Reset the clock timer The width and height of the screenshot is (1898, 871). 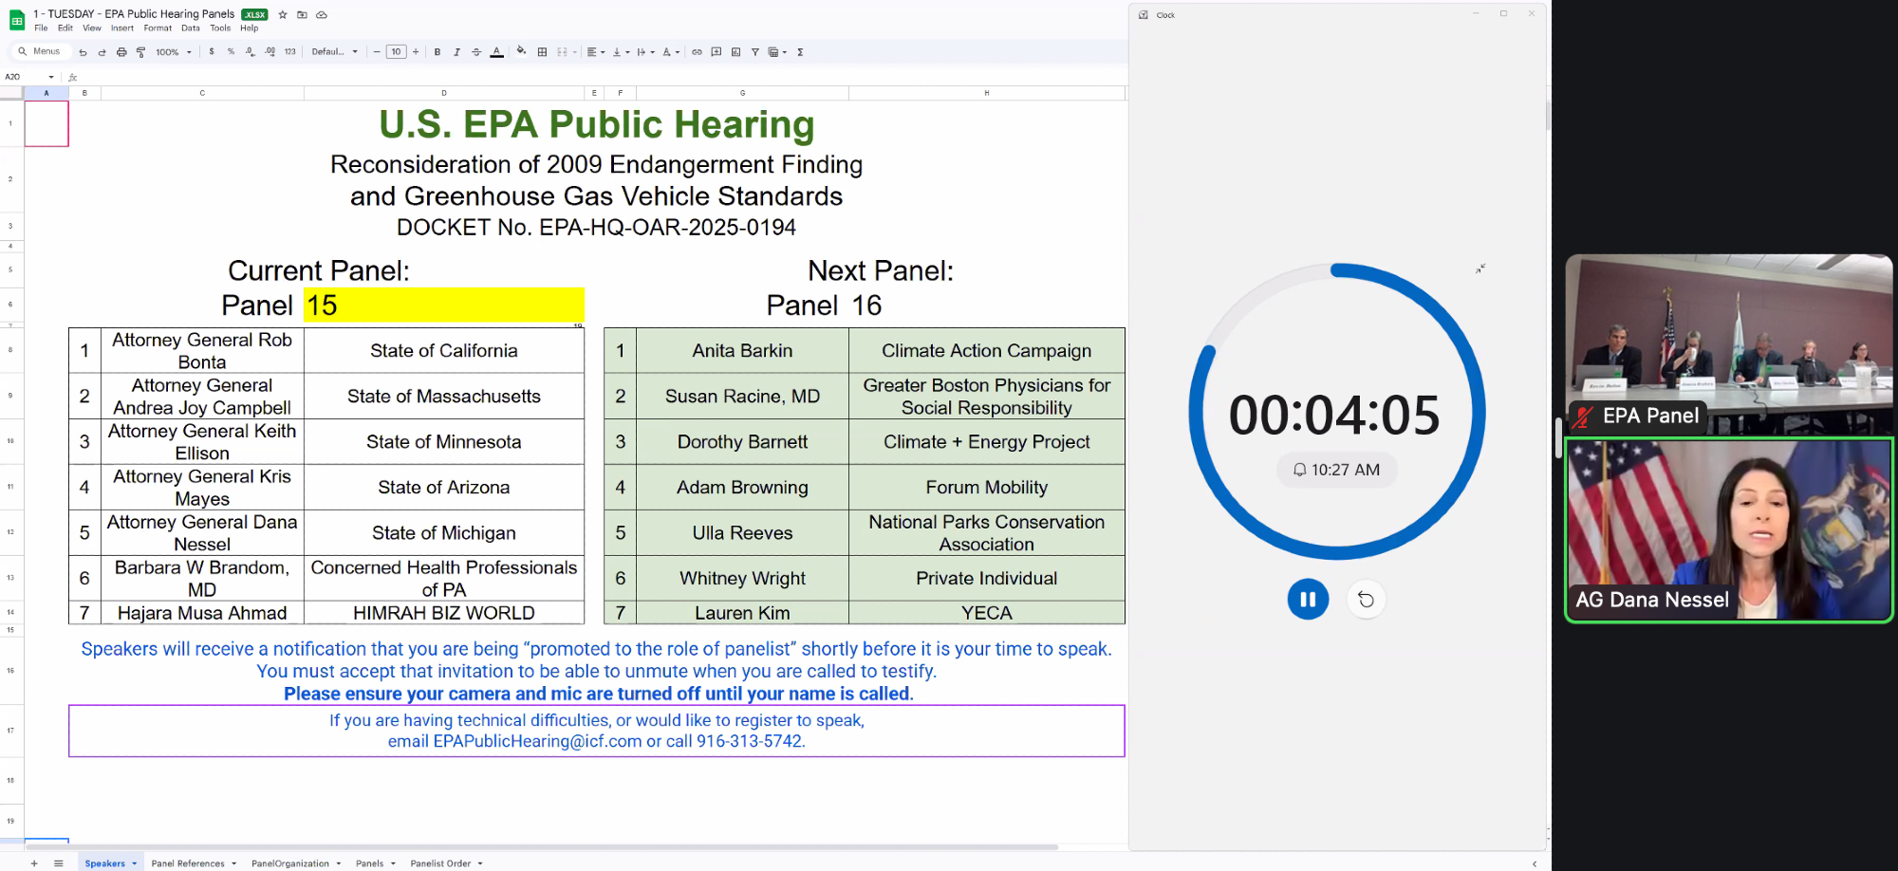pyautogui.click(x=1366, y=600)
